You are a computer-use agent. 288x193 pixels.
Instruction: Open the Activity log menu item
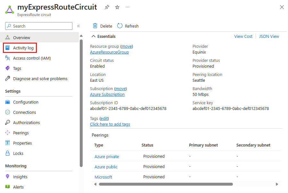23,48
